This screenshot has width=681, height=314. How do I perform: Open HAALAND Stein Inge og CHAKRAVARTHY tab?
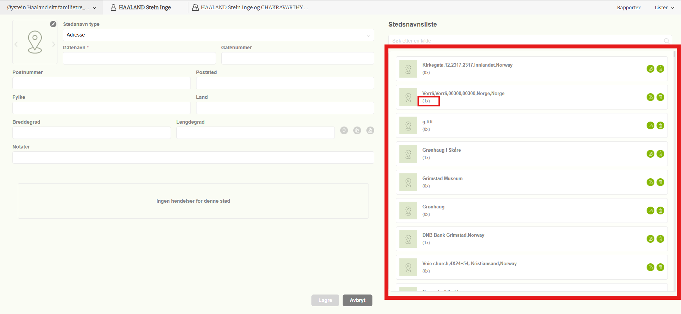[250, 7]
